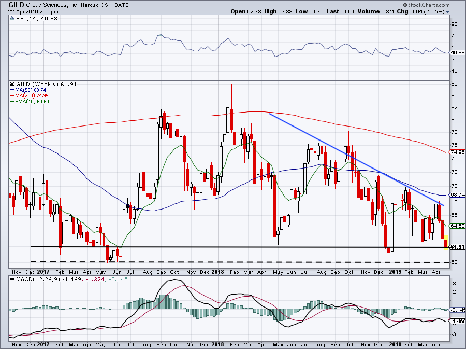The image size is (466, 349).
Task: Click the 'EMA(10) 64.60' legend entry
Action: tap(32, 102)
